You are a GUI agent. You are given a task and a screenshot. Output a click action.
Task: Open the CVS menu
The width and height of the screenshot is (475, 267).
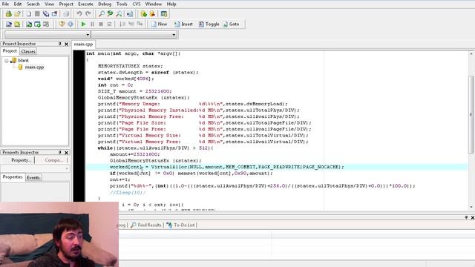[x=137, y=4]
